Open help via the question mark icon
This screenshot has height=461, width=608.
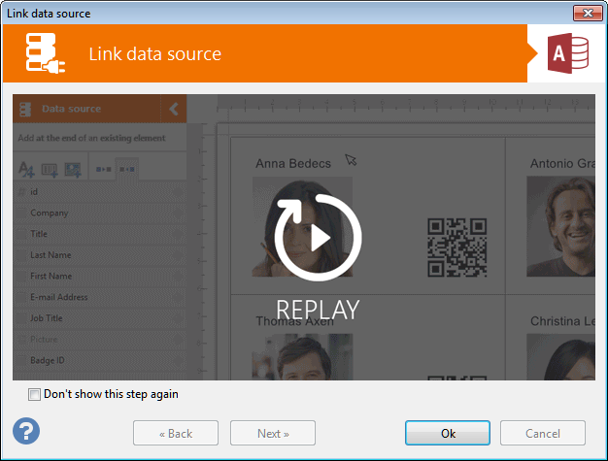click(26, 430)
